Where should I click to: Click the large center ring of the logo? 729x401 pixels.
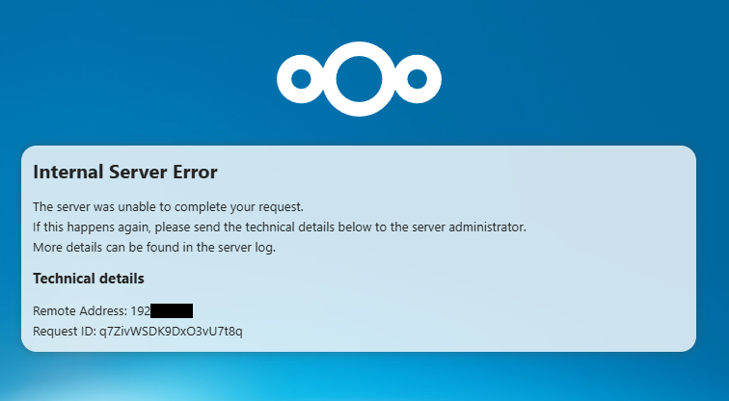(359, 78)
